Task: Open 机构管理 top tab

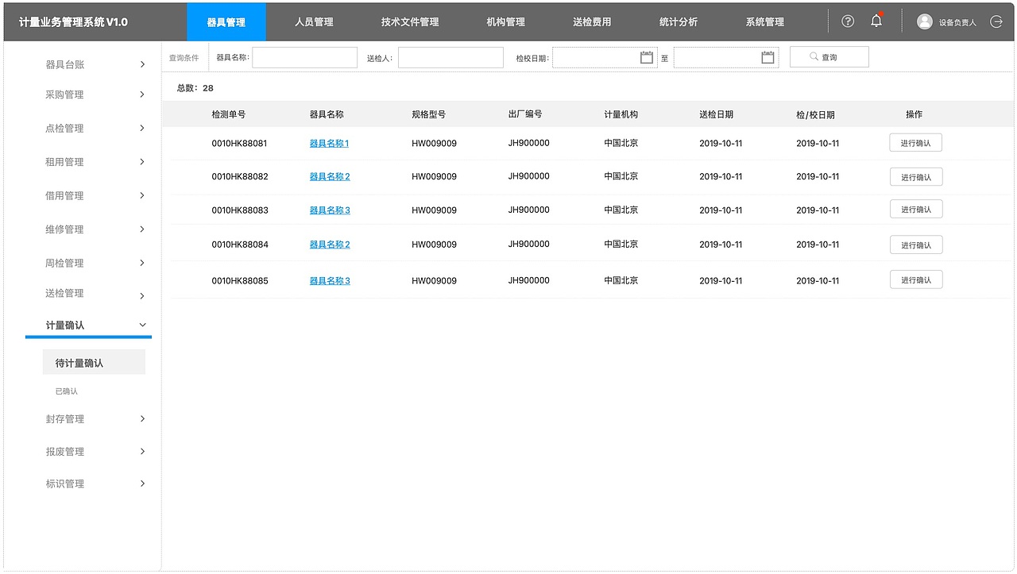Action: pos(506,22)
